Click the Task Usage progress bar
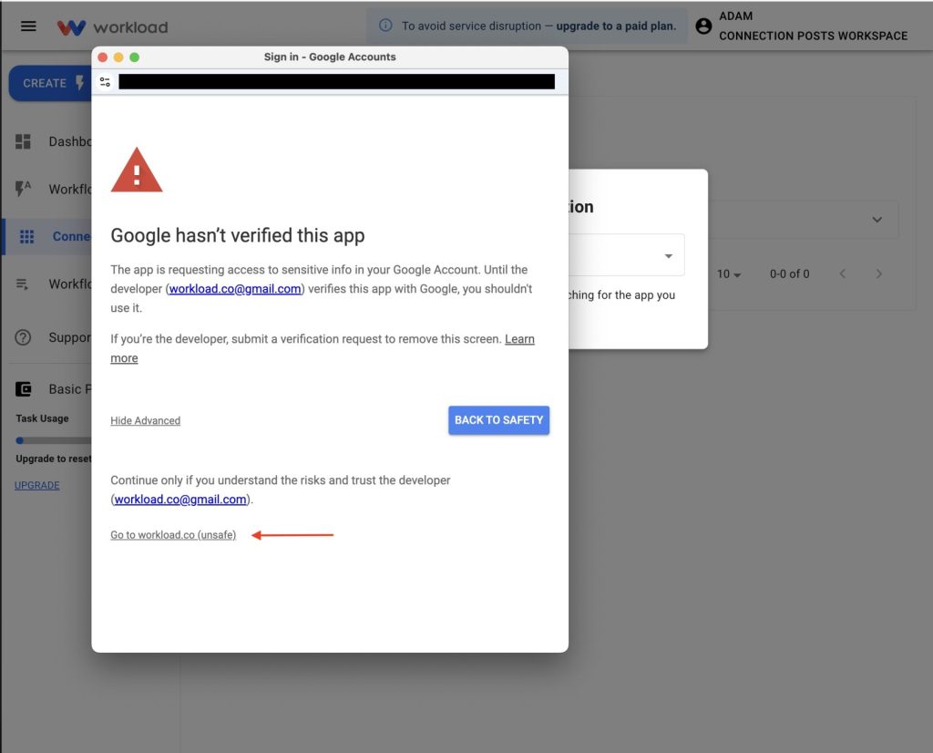933x753 pixels. (x=54, y=440)
